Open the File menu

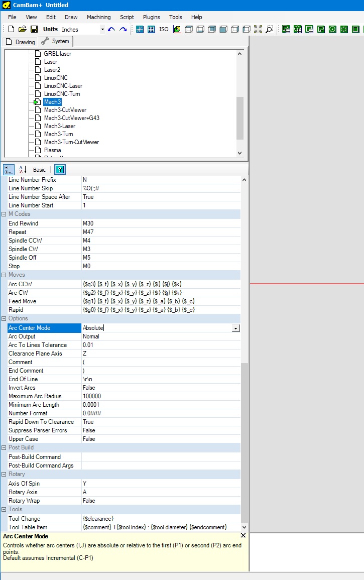12,17
